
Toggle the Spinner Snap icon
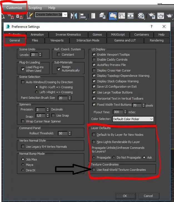tap(19, 16)
